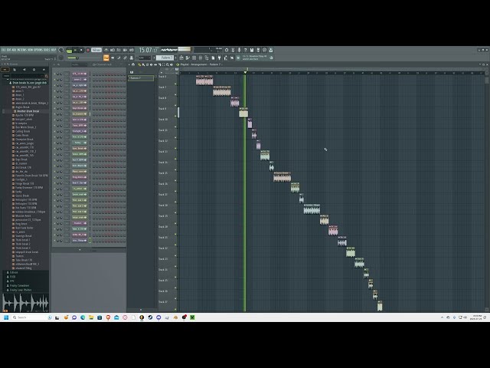Toggle the blend recording overdub icon

(125, 50)
